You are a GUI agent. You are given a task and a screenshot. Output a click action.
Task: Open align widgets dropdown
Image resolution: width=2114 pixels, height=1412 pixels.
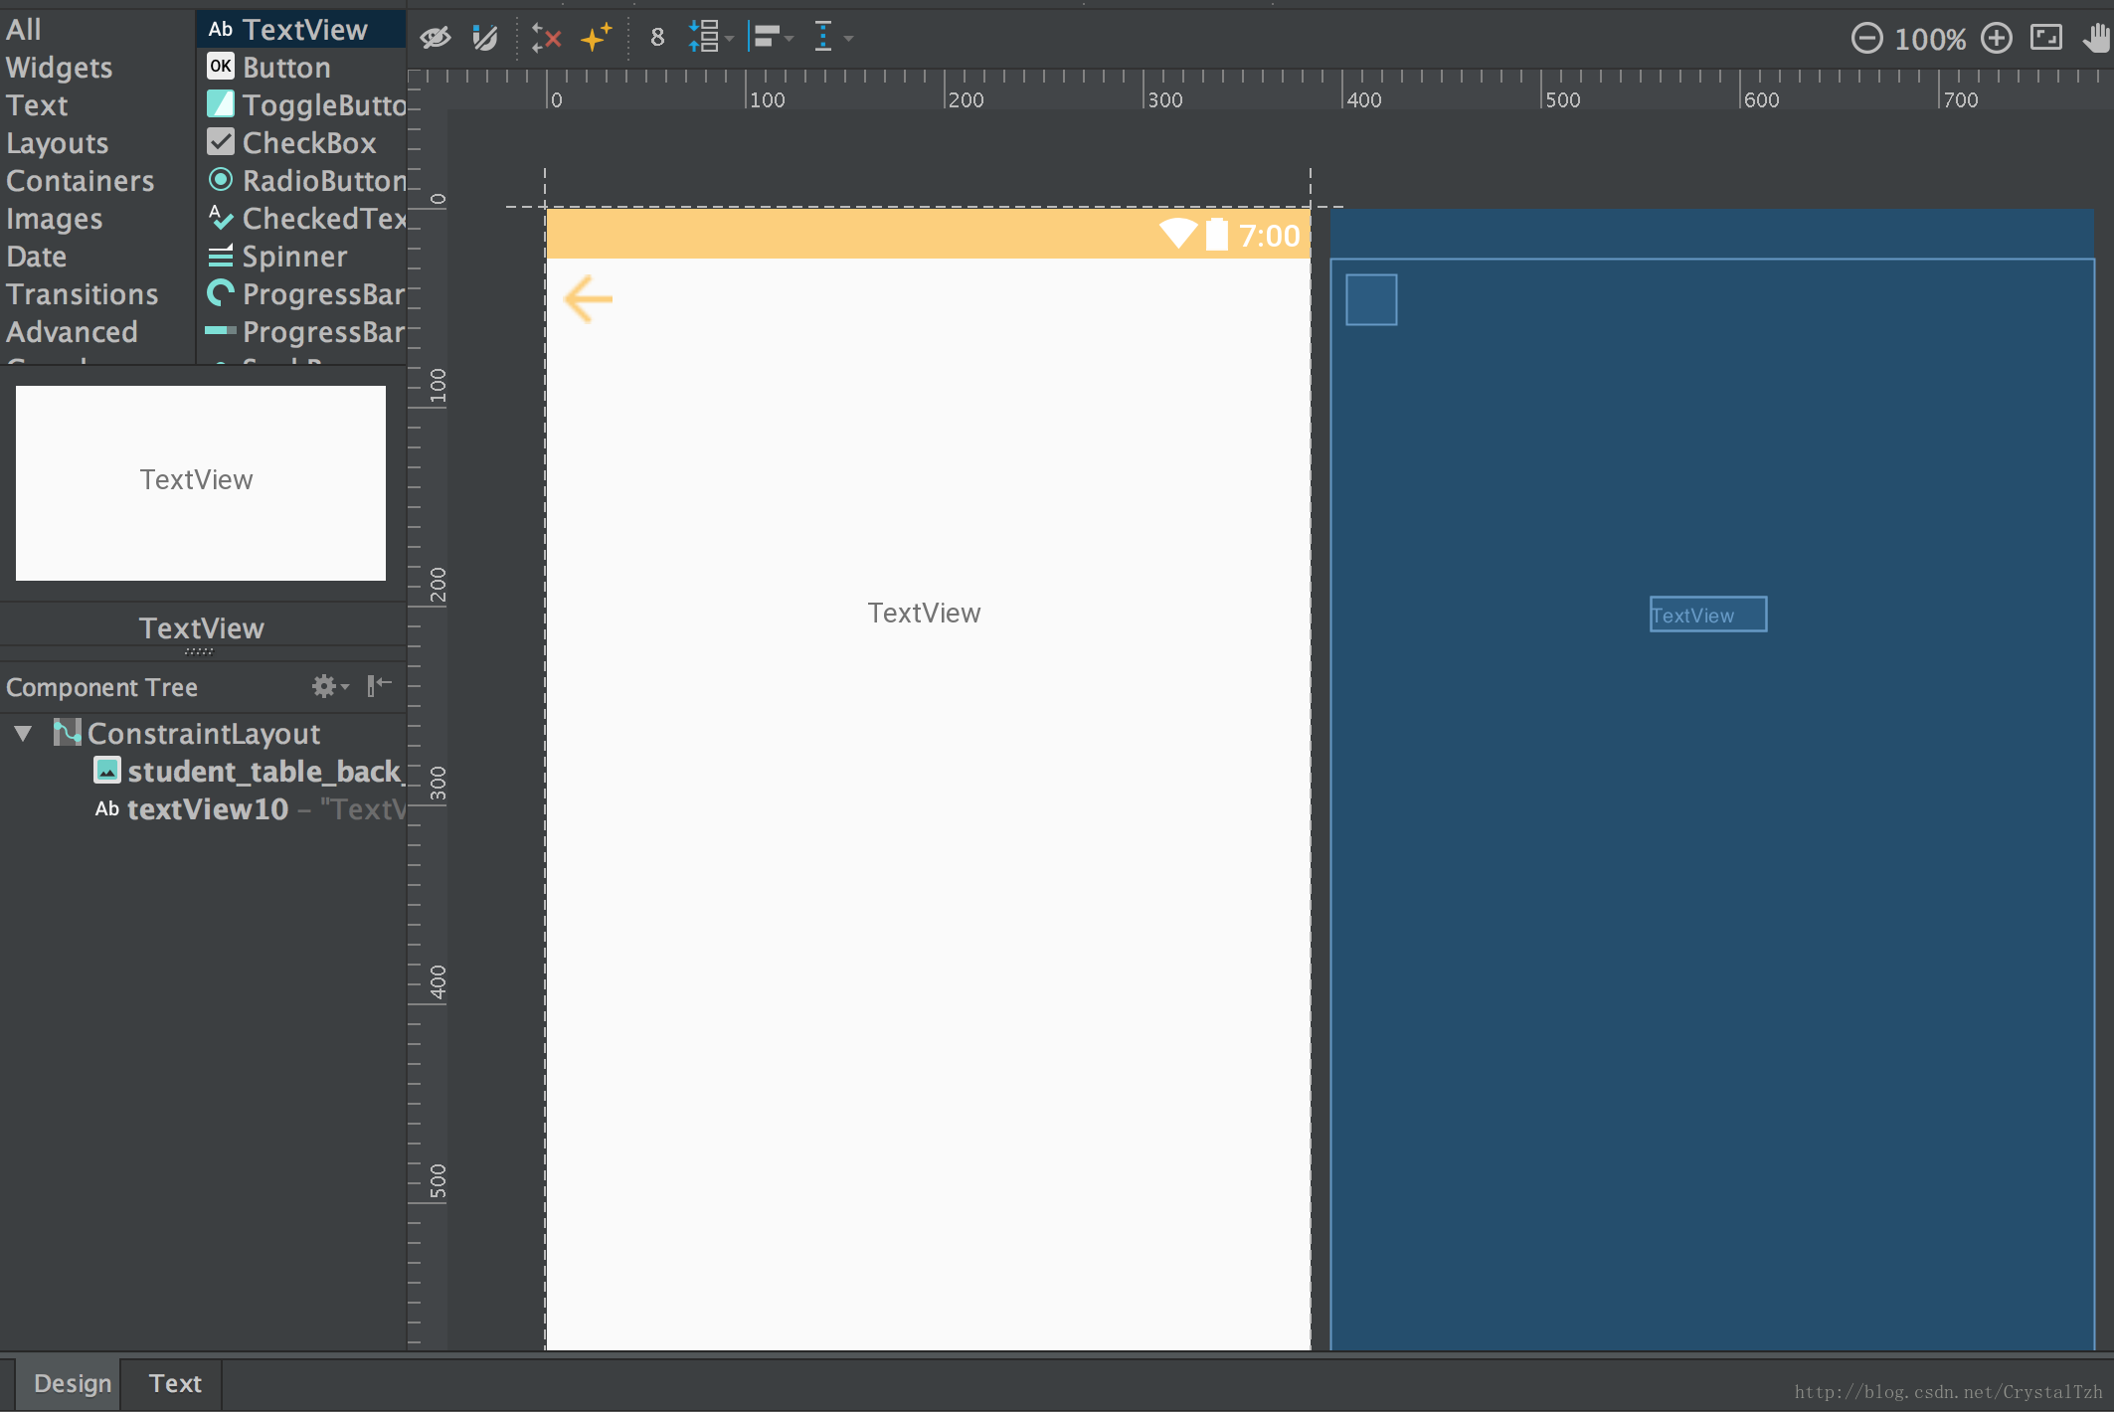[771, 38]
